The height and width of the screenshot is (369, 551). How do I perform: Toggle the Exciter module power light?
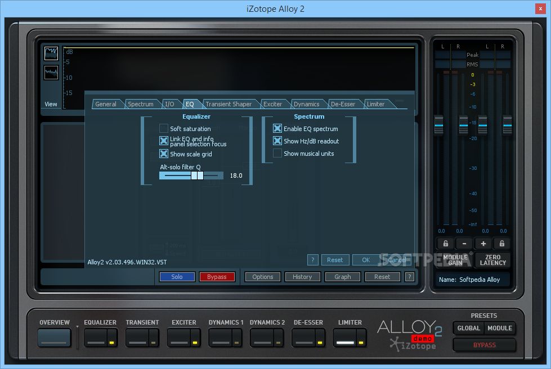pos(195,343)
